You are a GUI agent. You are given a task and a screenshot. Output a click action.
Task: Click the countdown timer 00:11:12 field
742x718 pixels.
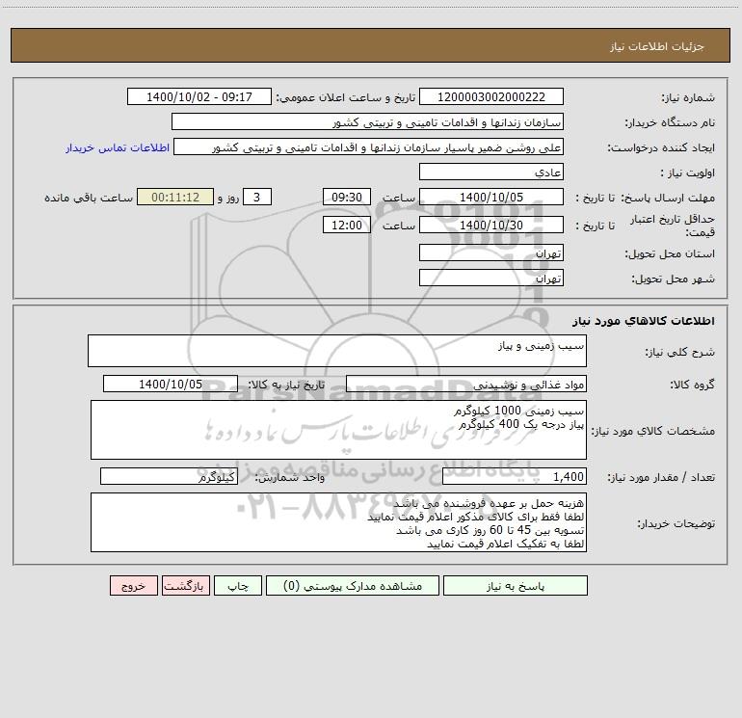point(175,197)
